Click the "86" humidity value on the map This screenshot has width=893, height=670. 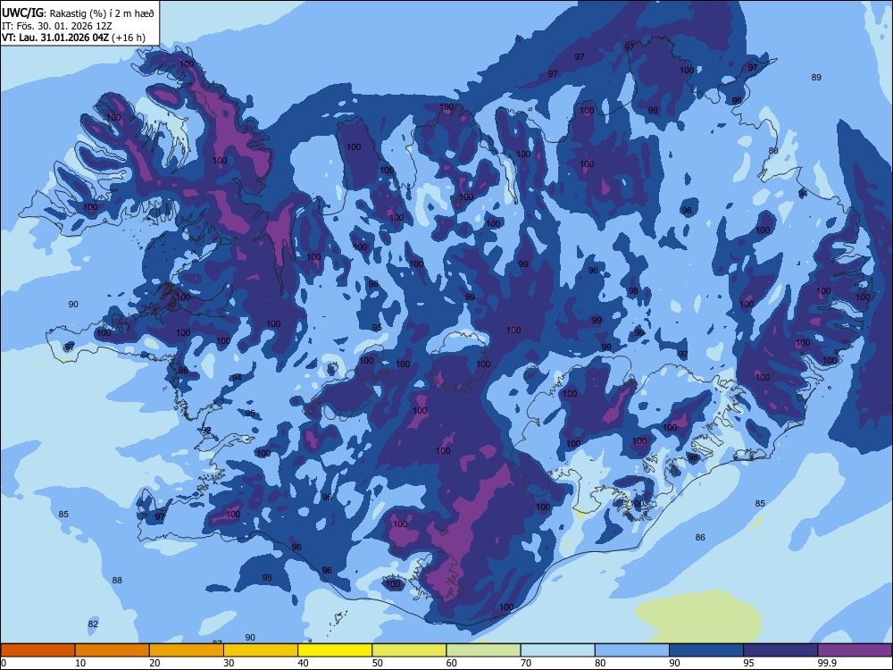coord(700,537)
